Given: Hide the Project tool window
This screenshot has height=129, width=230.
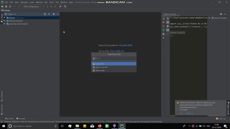Looking at the screenshot, I should (x=57, y=14).
